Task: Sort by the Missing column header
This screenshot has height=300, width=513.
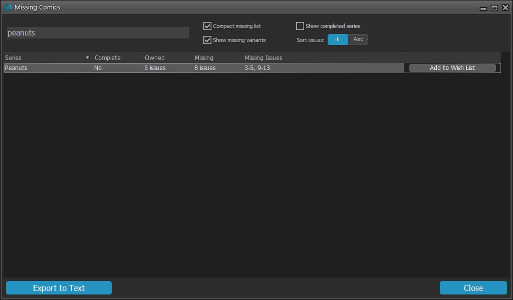Action: point(204,58)
